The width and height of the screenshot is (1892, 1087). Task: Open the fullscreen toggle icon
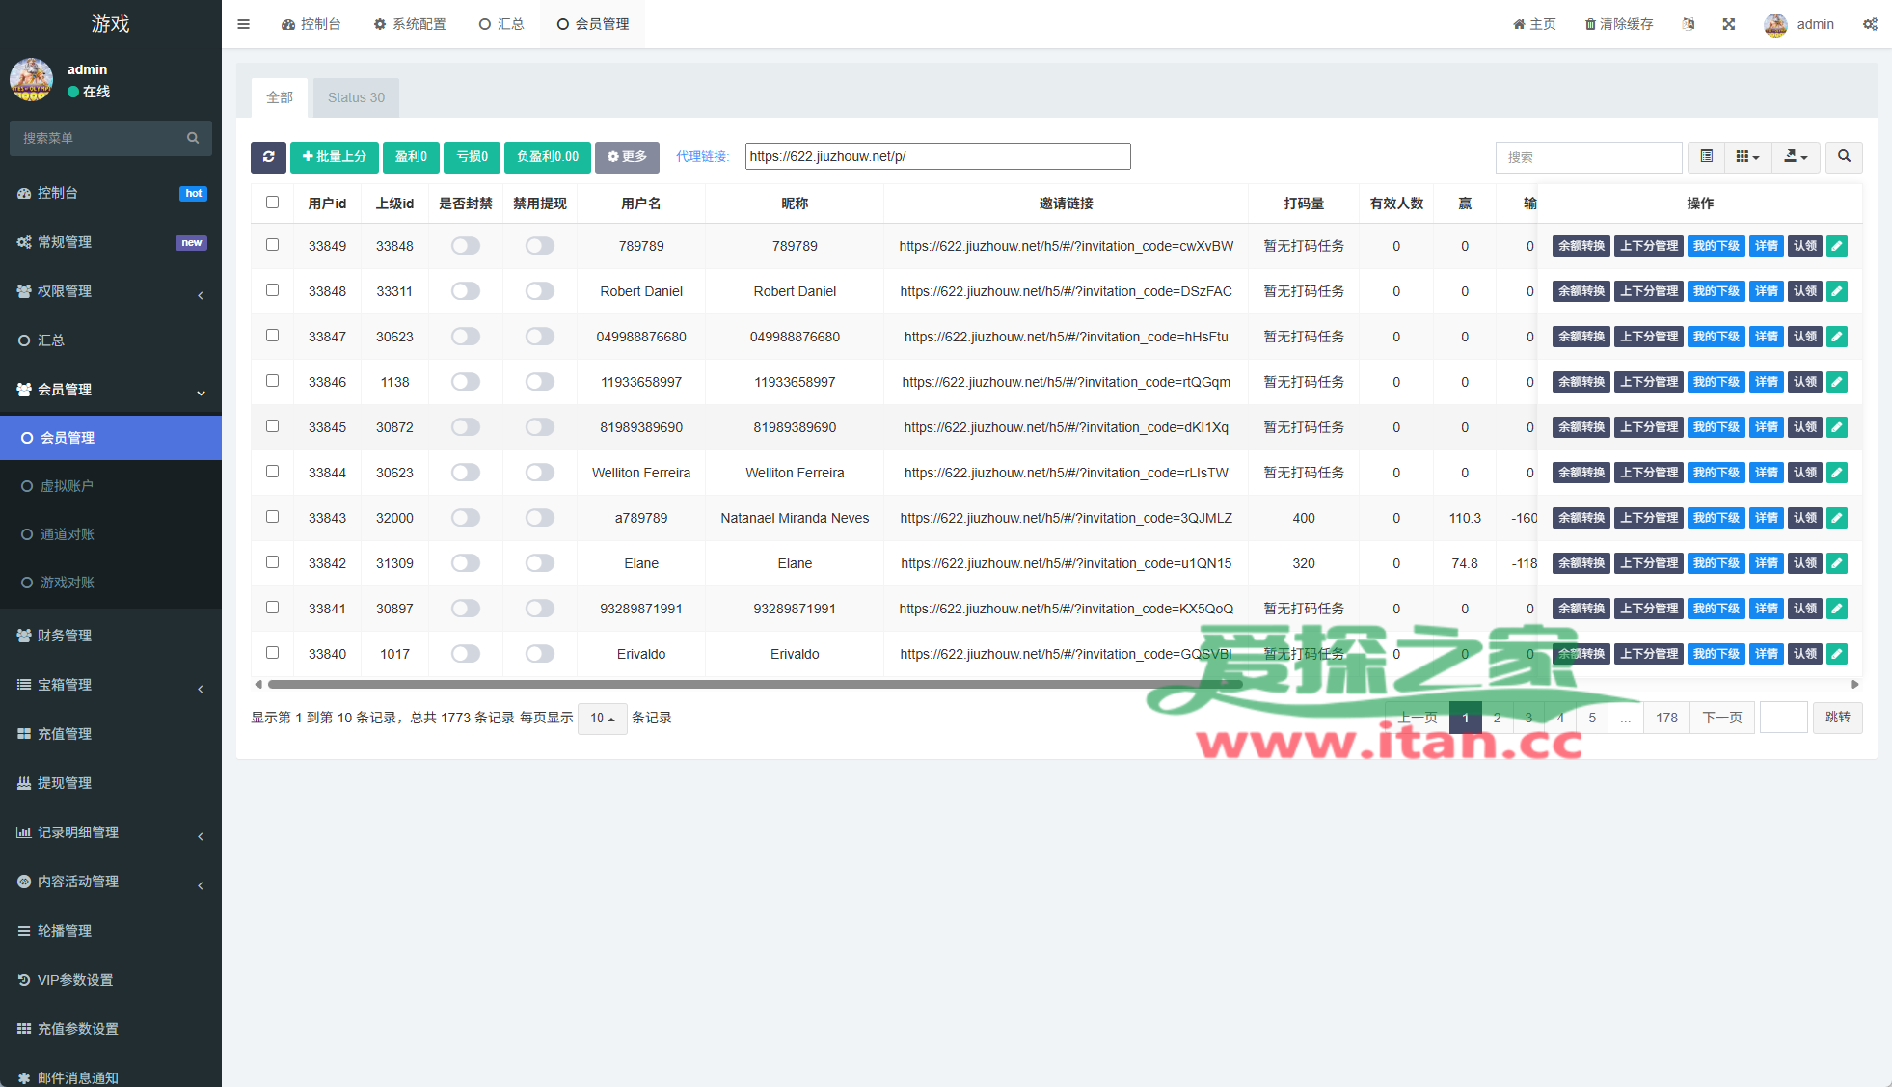pos(1729,24)
